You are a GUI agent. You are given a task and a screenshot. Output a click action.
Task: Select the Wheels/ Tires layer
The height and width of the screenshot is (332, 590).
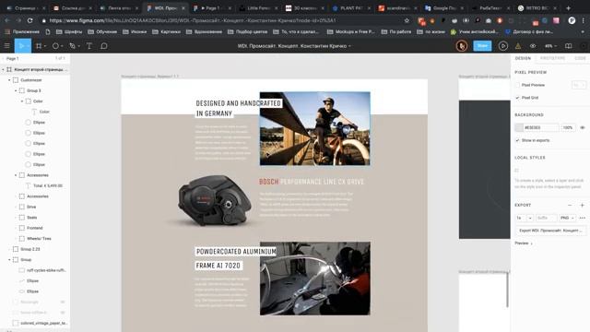click(39, 239)
